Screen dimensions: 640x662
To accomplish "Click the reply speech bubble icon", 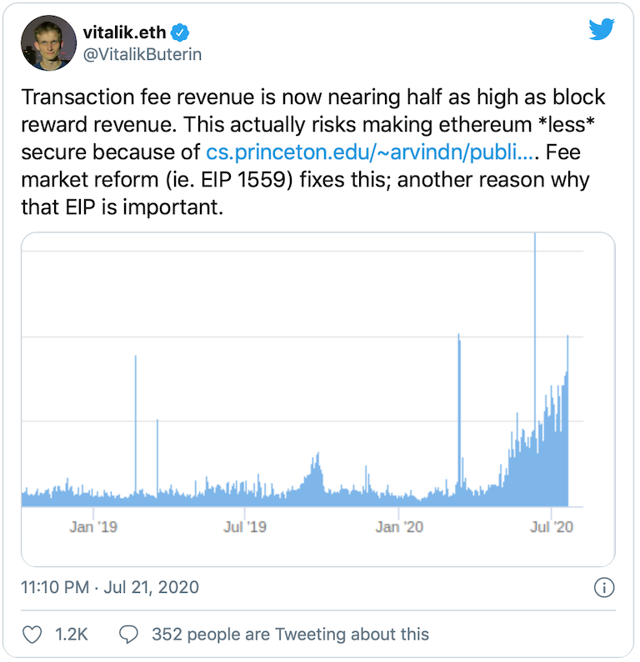I will (x=128, y=635).
